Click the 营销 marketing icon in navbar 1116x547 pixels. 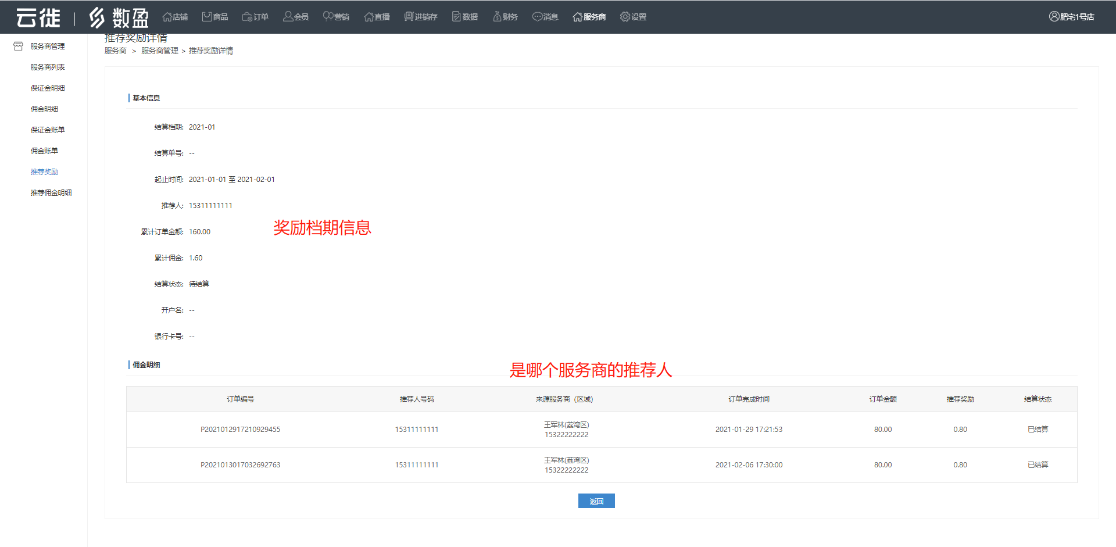(328, 17)
